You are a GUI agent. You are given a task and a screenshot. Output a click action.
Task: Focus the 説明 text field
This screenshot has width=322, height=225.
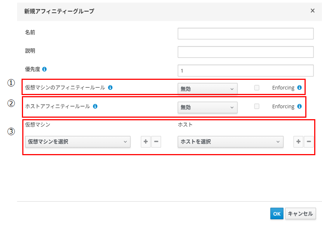(246, 52)
